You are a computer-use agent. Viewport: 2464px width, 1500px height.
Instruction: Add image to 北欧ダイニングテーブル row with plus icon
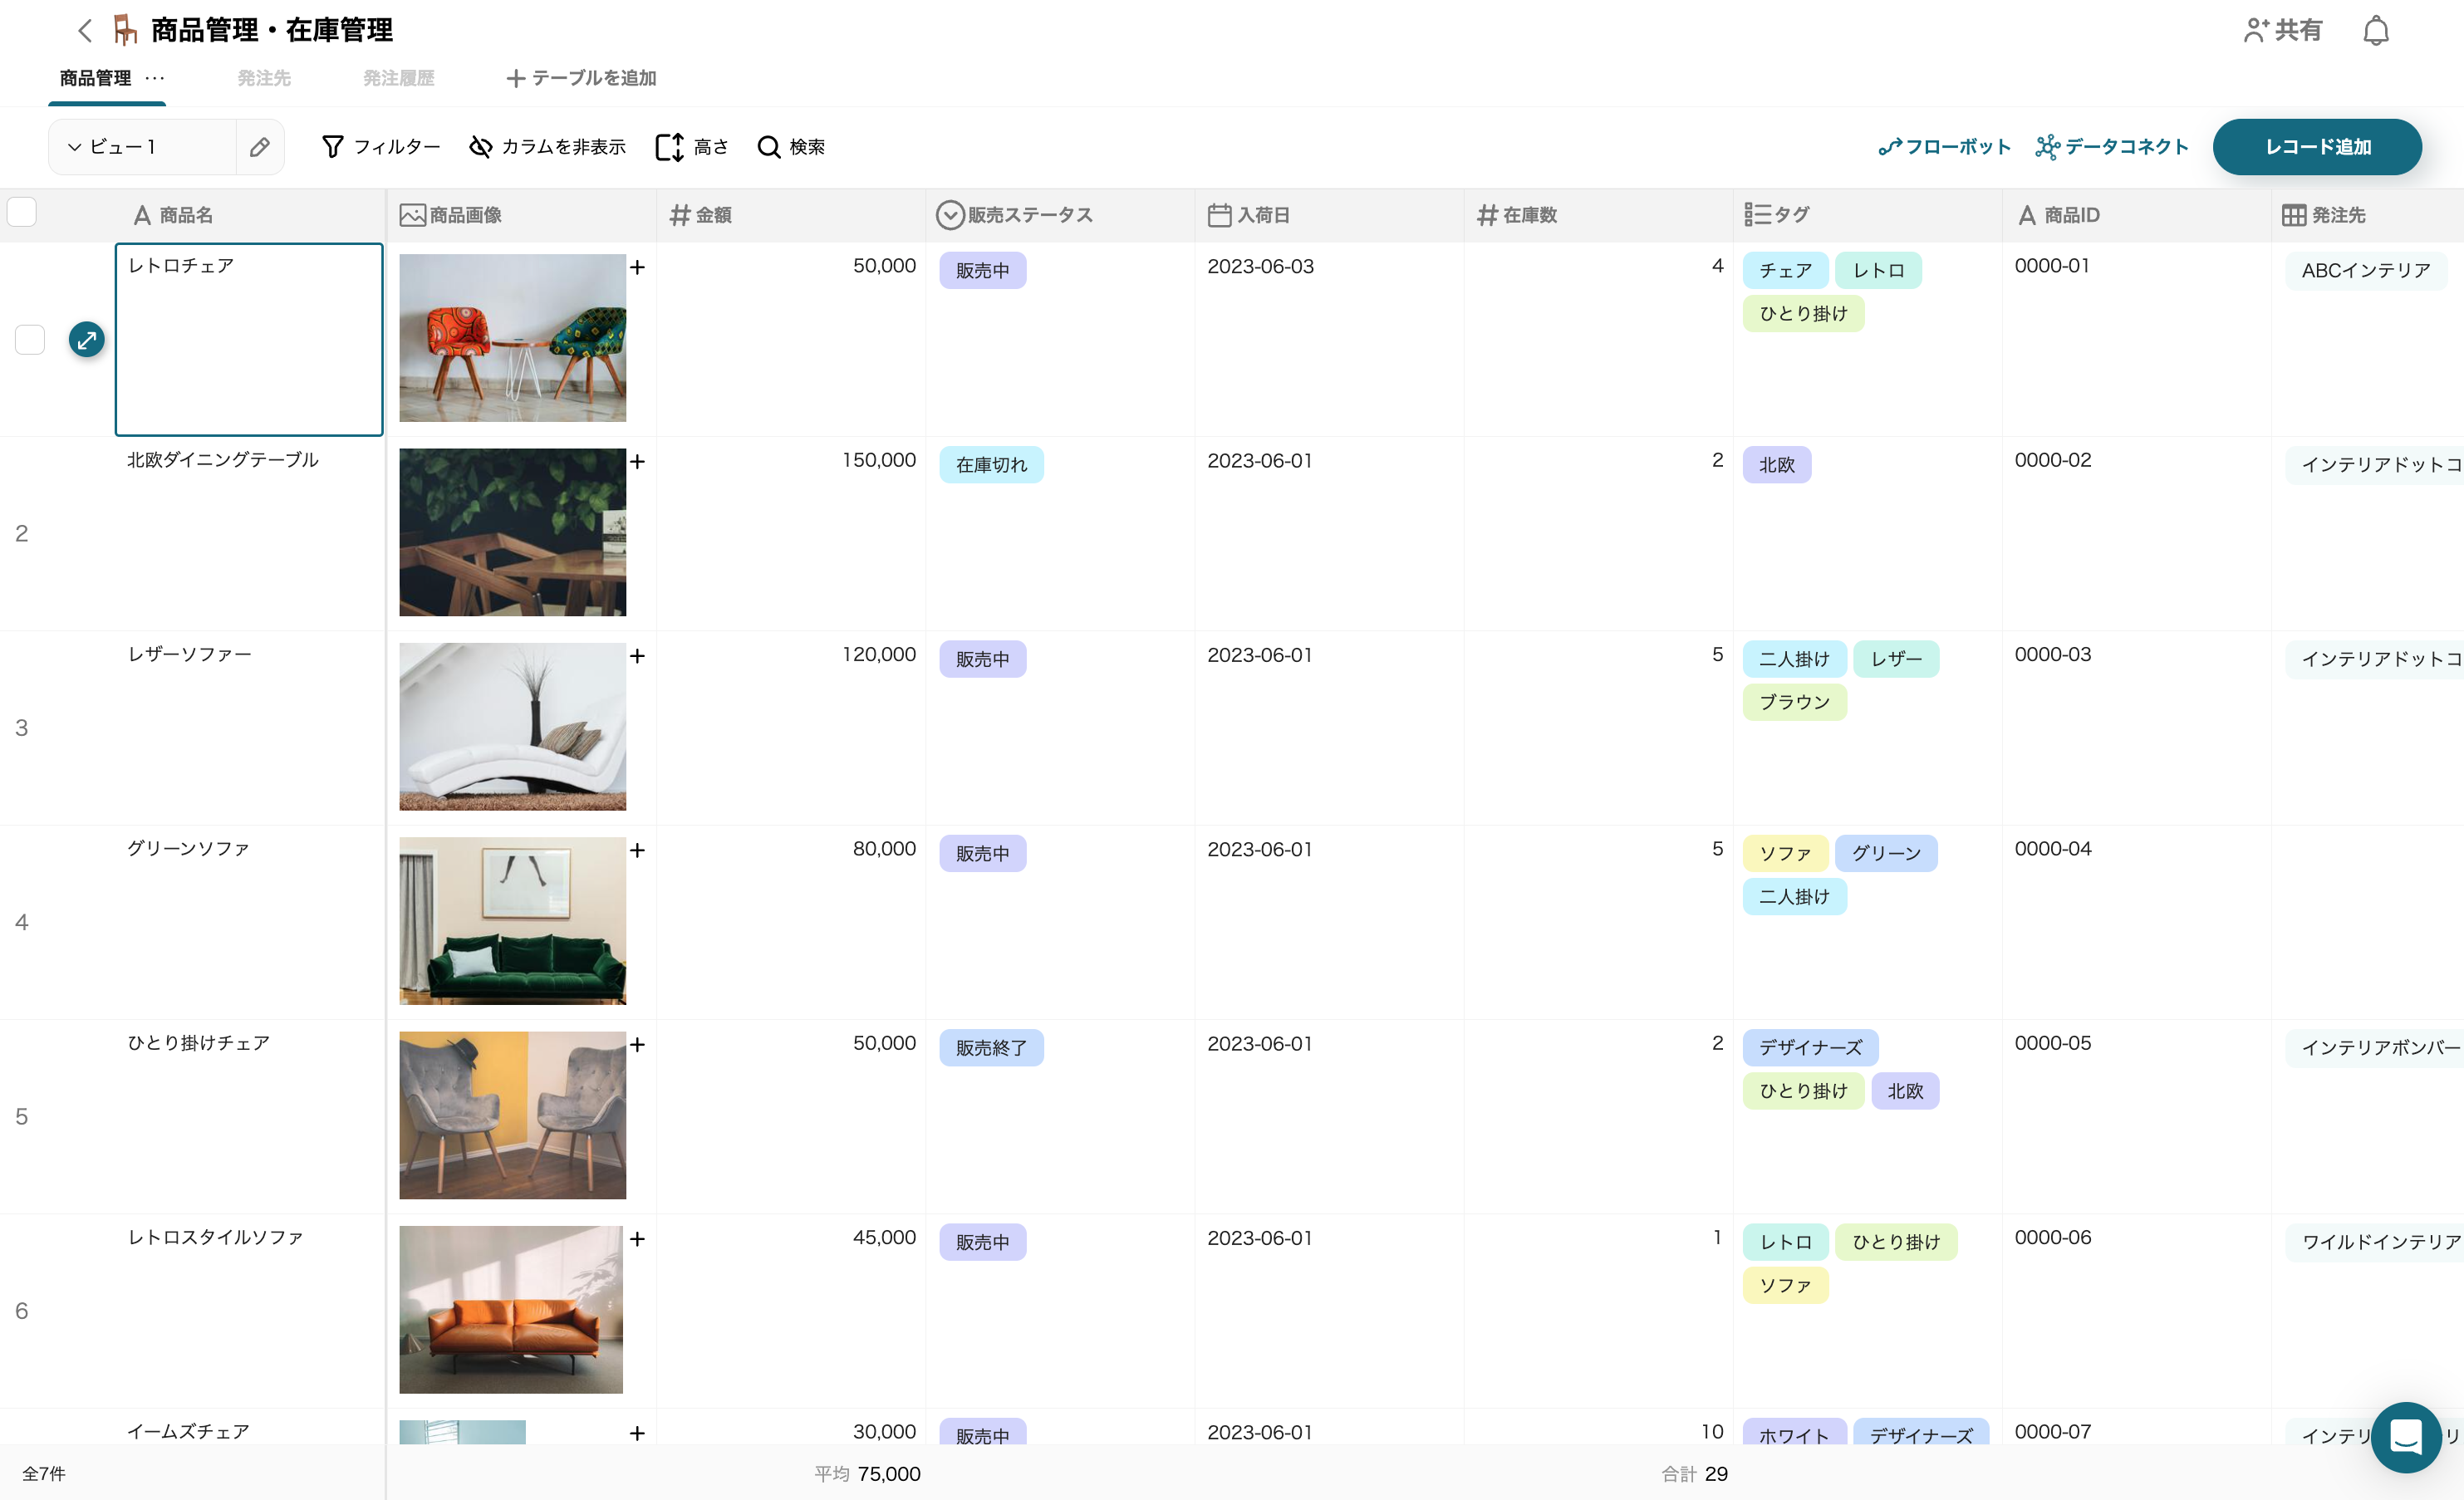point(637,461)
